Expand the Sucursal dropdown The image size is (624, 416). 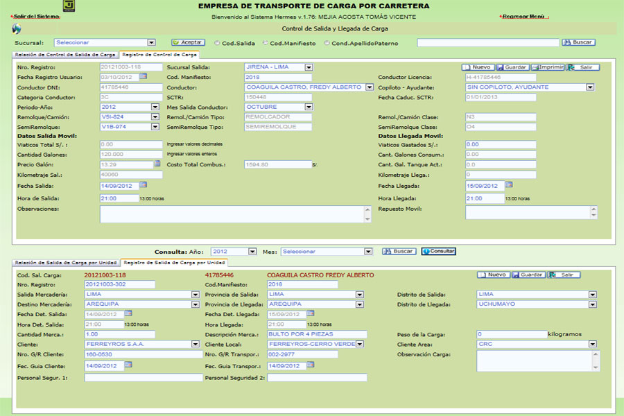pyautogui.click(x=151, y=42)
